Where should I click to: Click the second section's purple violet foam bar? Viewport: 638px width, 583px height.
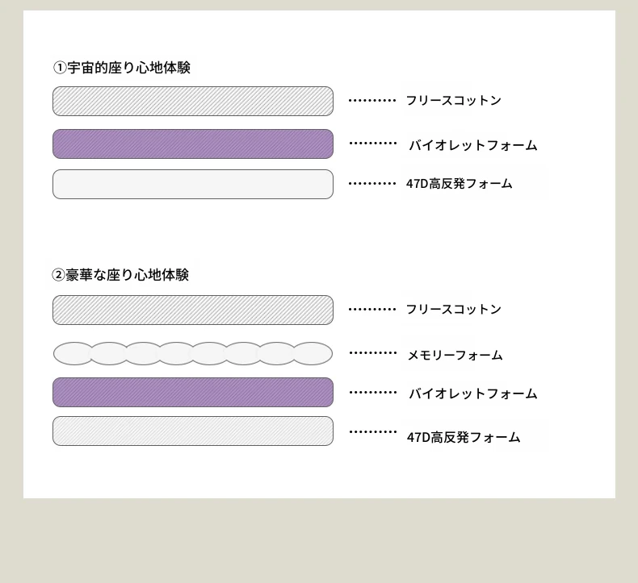click(193, 392)
